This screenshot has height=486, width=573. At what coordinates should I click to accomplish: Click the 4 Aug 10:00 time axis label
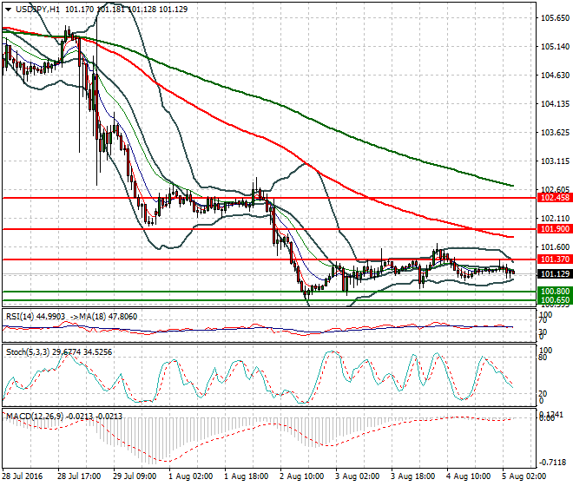pos(468,476)
